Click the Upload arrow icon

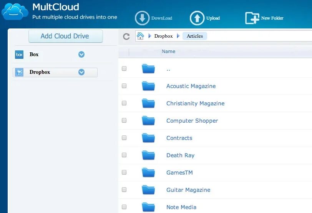coord(197,18)
